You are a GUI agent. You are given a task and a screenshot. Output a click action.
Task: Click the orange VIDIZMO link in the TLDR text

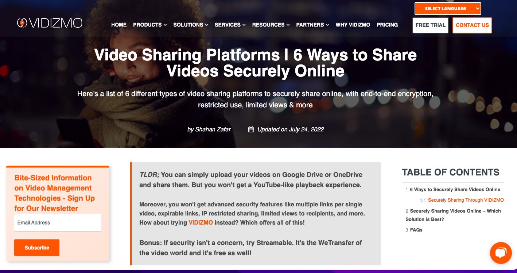coord(200,223)
